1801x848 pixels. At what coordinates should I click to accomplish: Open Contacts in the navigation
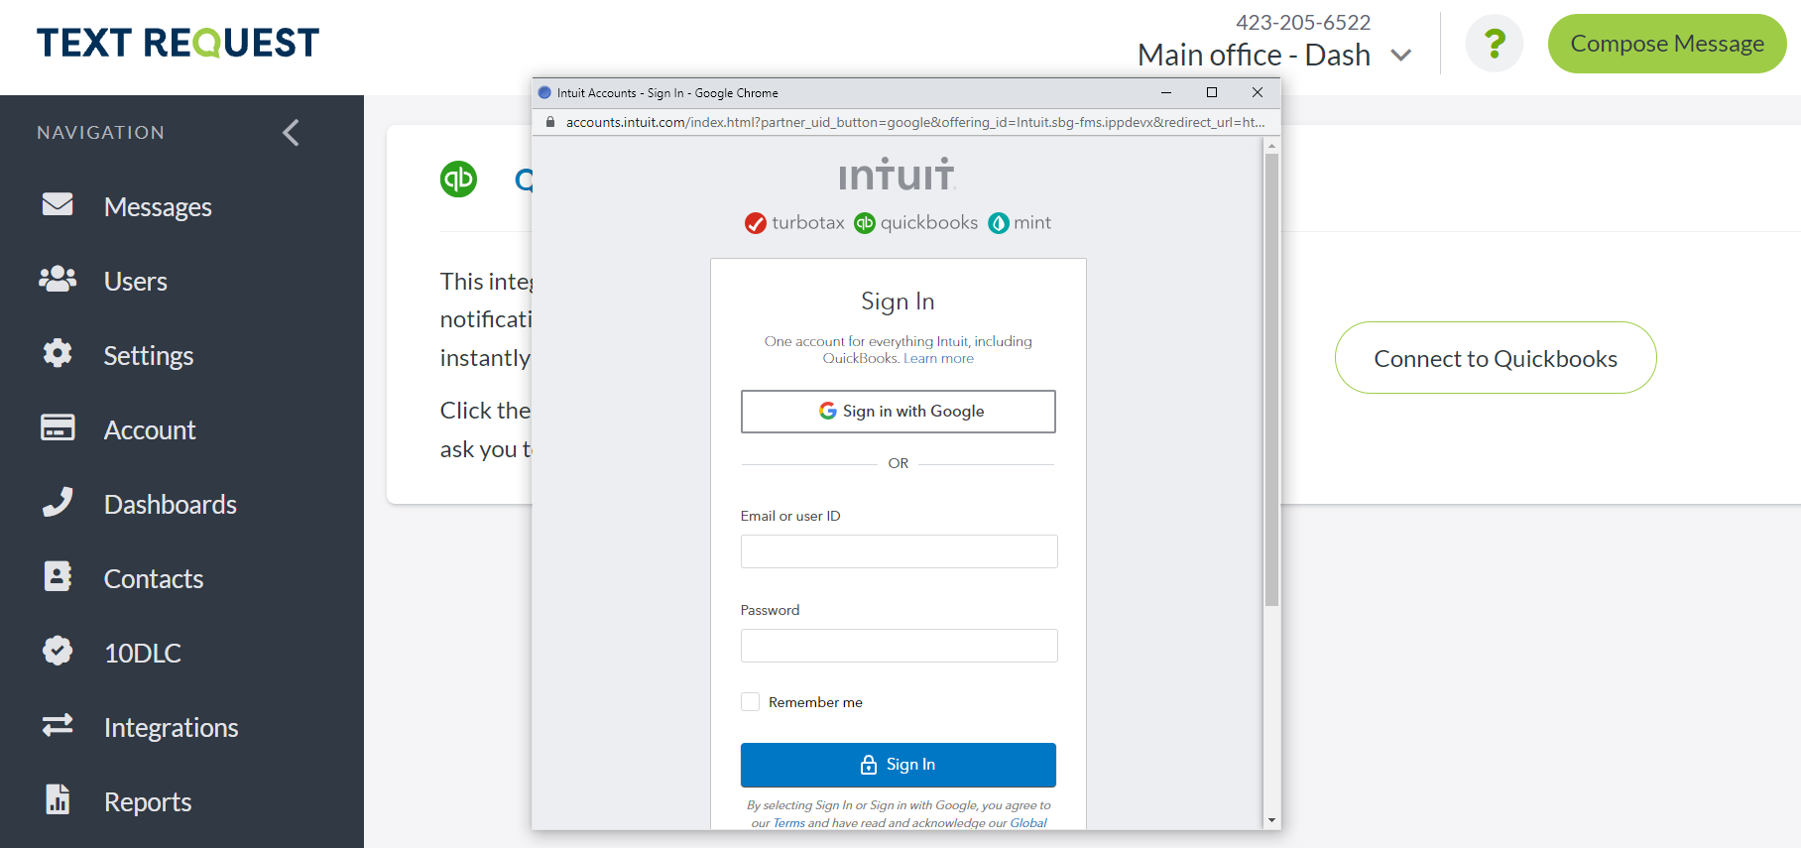[x=154, y=578]
